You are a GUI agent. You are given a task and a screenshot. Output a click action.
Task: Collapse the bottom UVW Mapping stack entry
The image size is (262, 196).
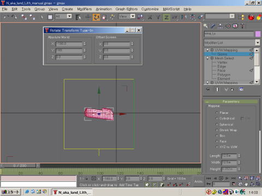[212, 83]
